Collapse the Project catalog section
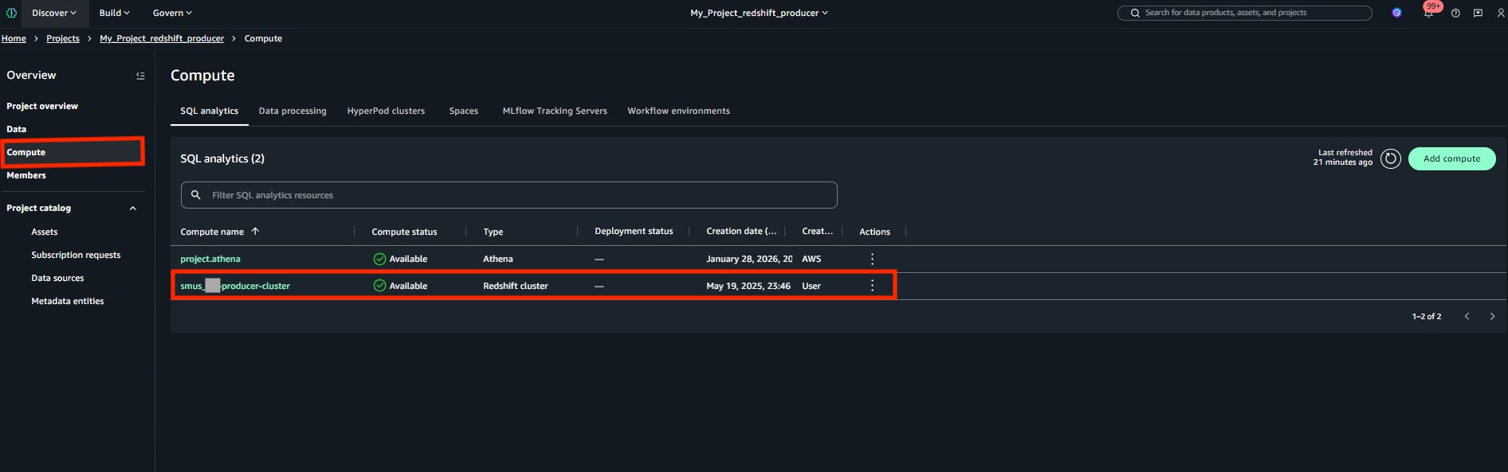 132,209
